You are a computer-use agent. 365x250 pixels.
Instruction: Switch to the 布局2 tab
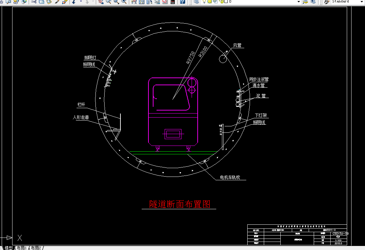36,248
